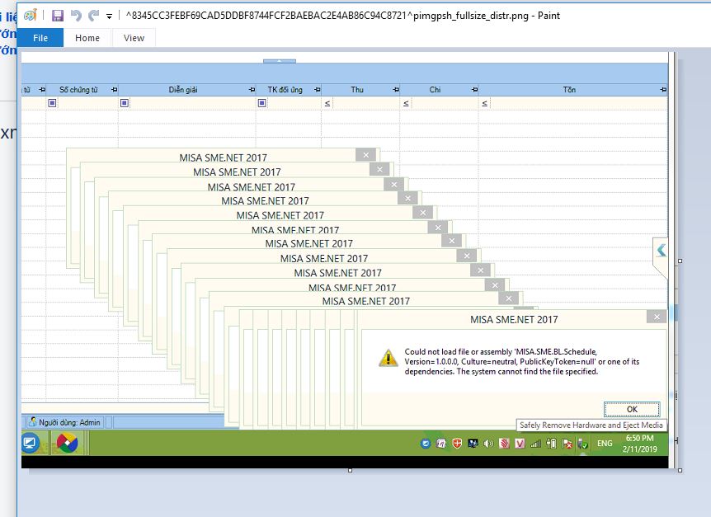The width and height of the screenshot is (711, 517).
Task: Open the filter operator for TK đối ứng
Action: (x=261, y=103)
